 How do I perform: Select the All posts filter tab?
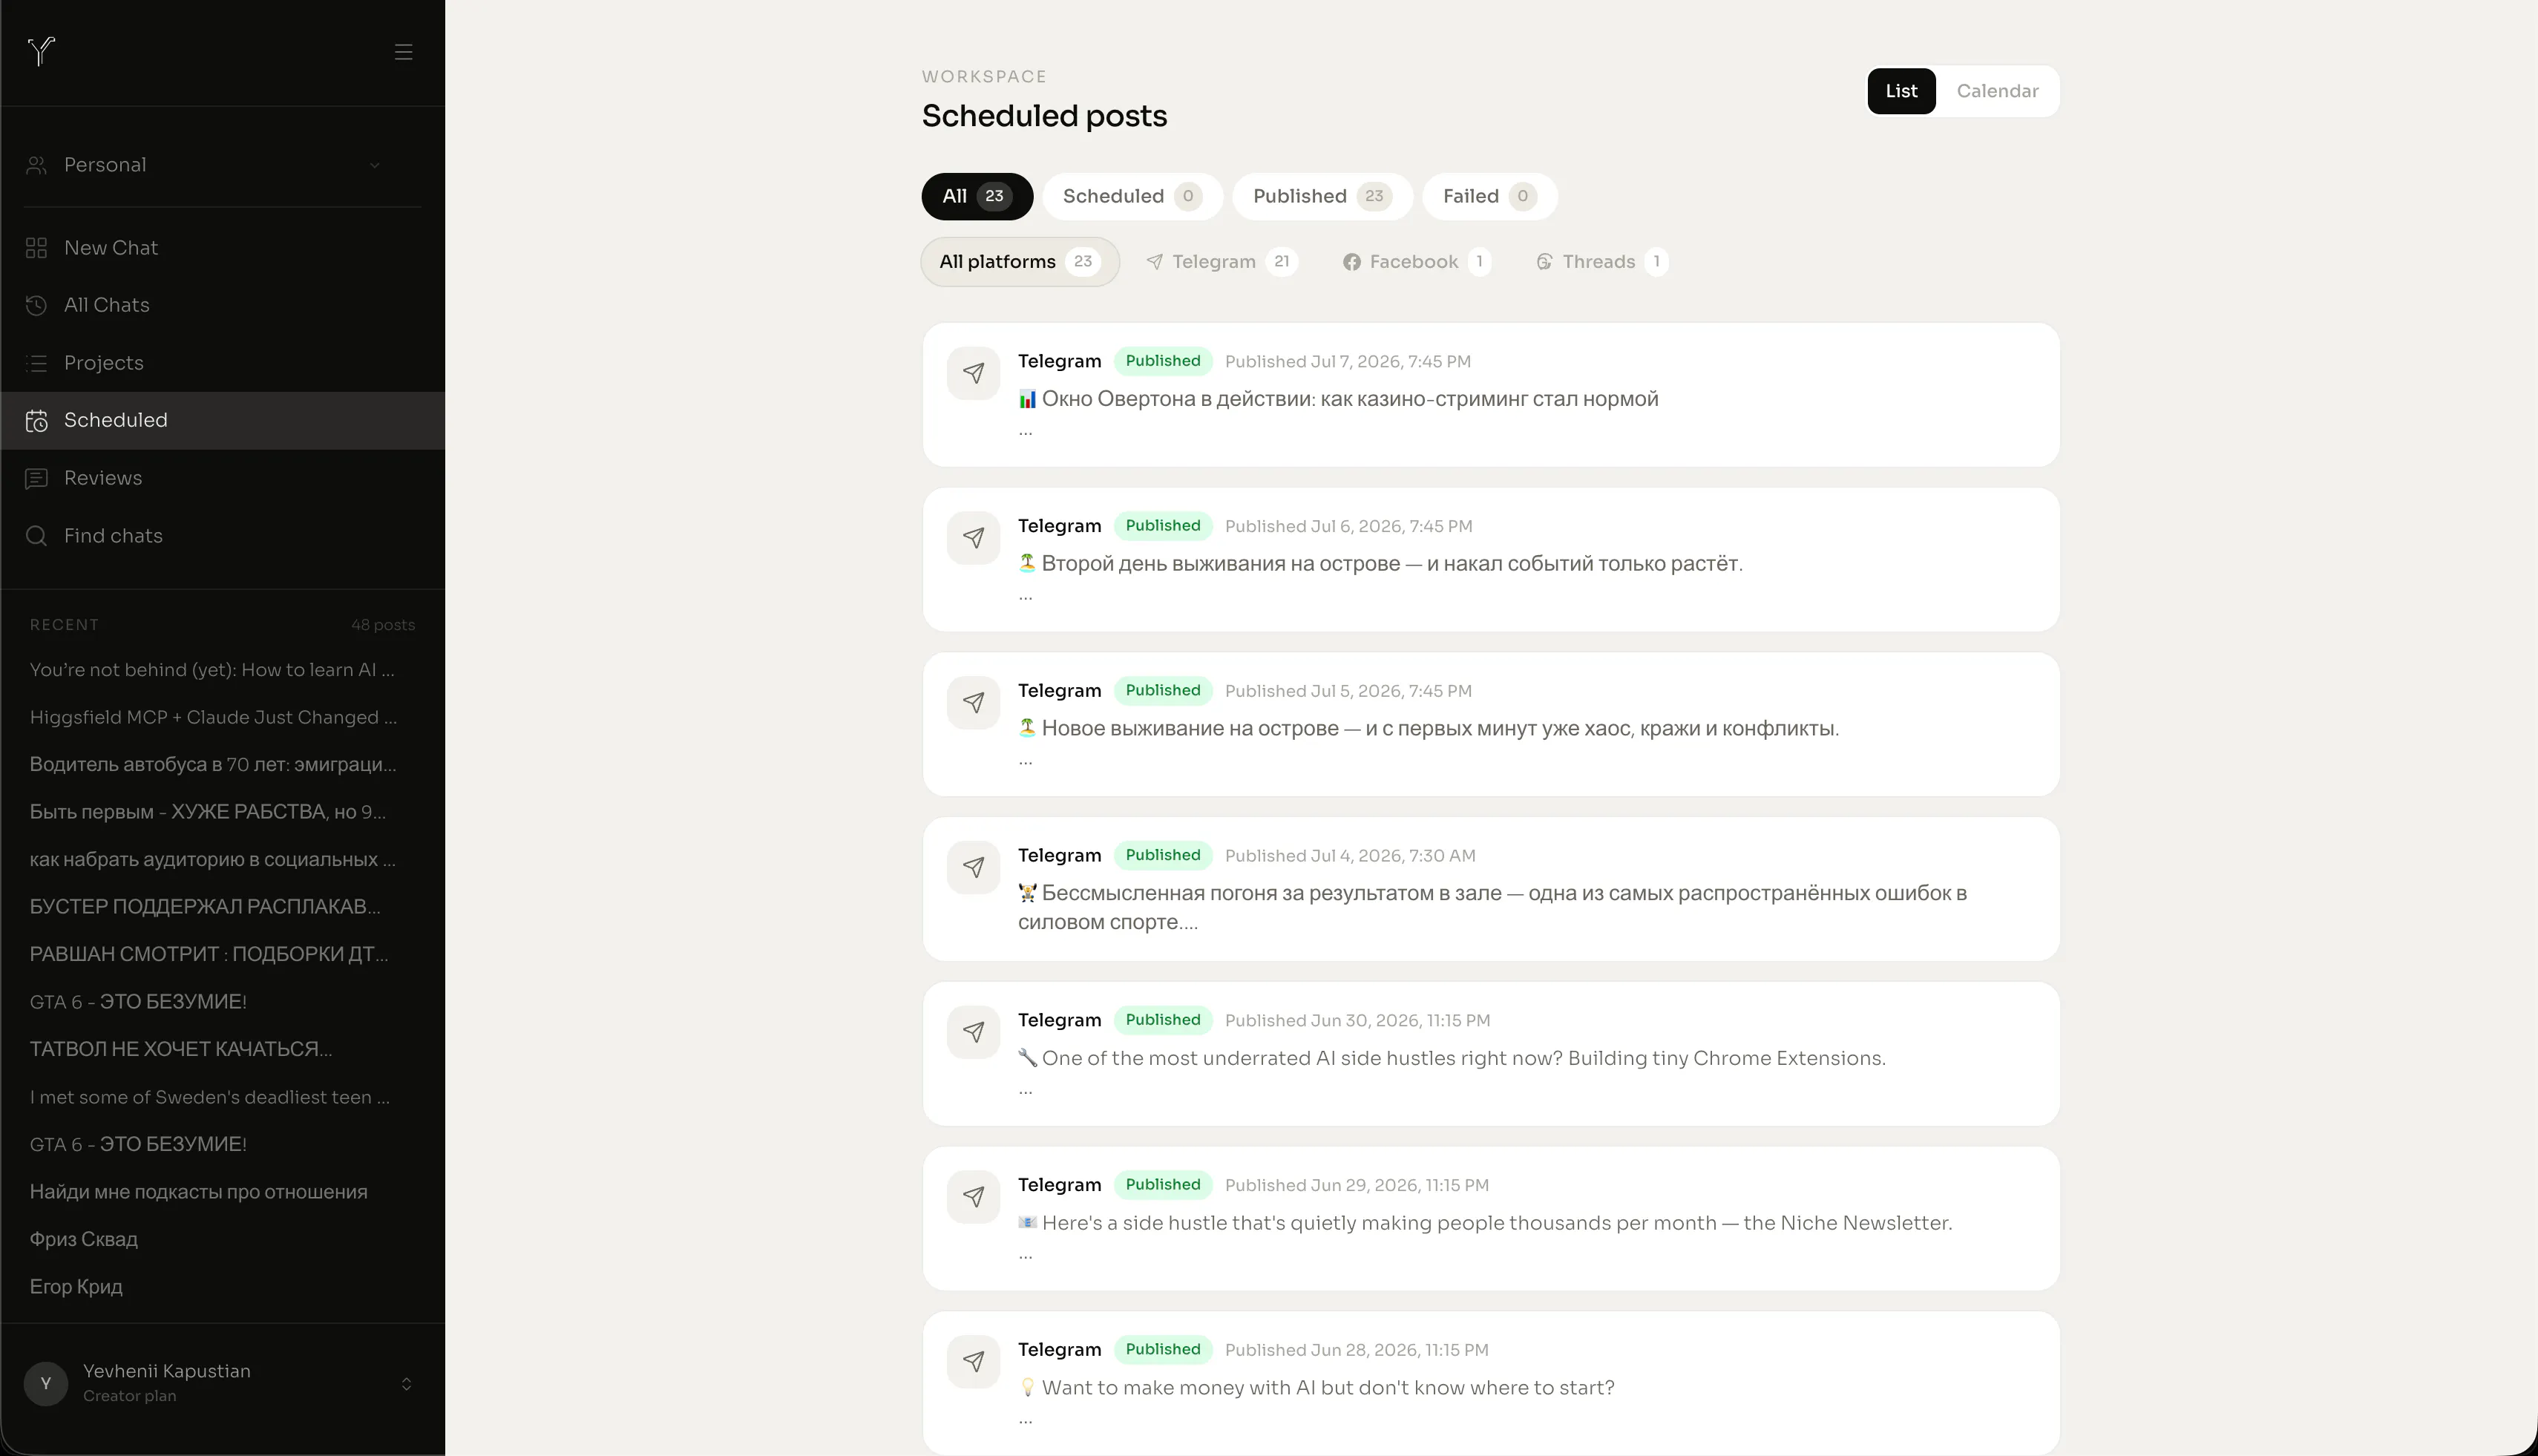tap(977, 196)
